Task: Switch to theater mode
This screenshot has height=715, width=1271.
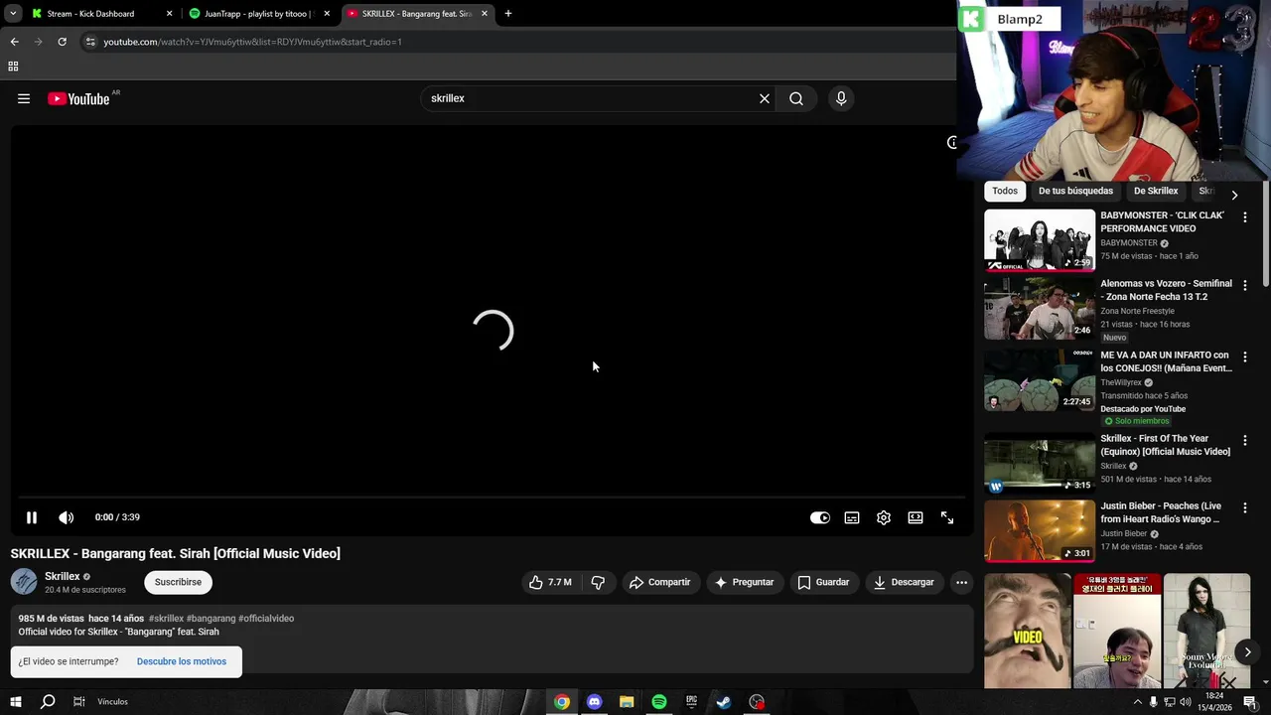Action: [916, 517]
